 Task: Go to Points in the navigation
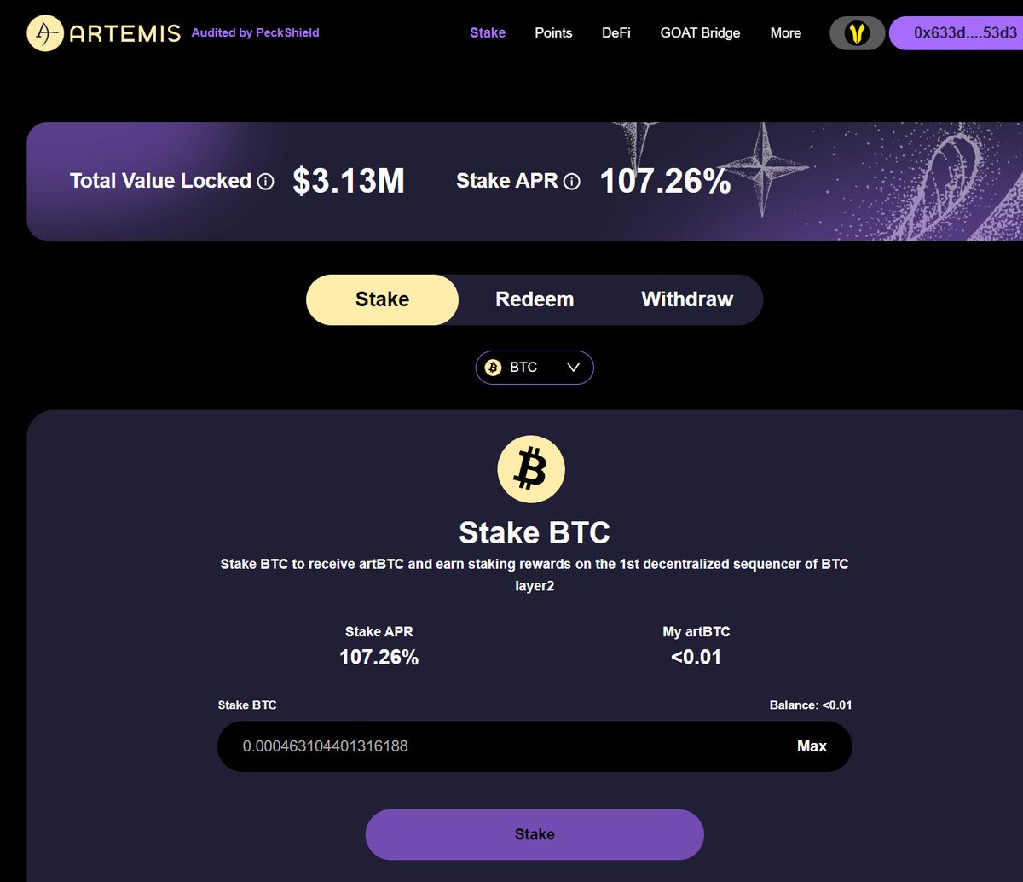point(553,33)
